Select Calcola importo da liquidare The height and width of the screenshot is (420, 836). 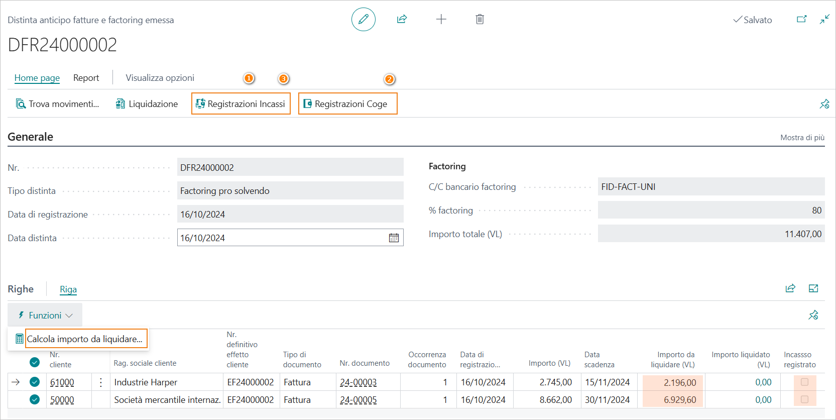pyautogui.click(x=84, y=339)
